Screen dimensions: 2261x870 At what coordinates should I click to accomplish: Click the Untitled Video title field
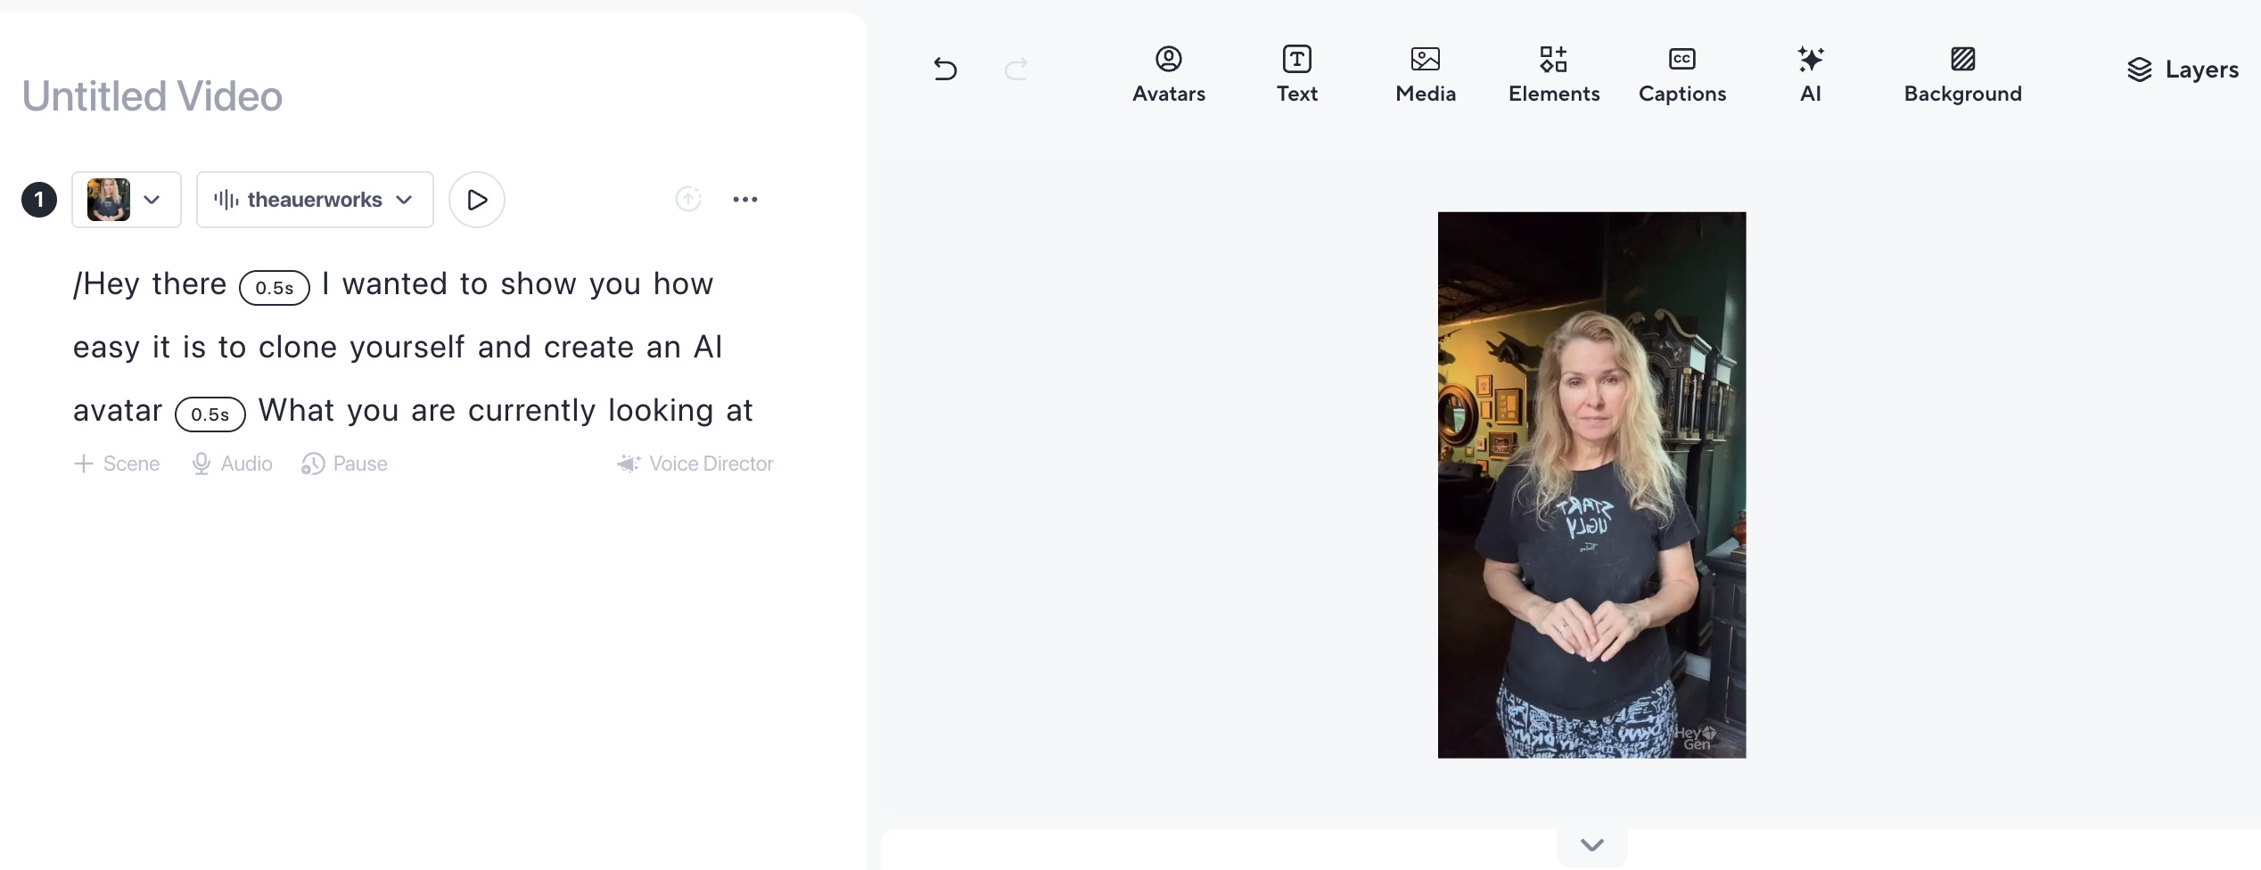point(152,96)
